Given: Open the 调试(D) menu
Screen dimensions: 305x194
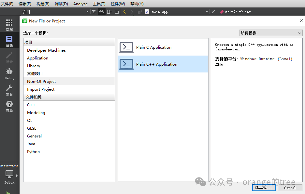Looking at the screenshot, I should tap(61, 4).
